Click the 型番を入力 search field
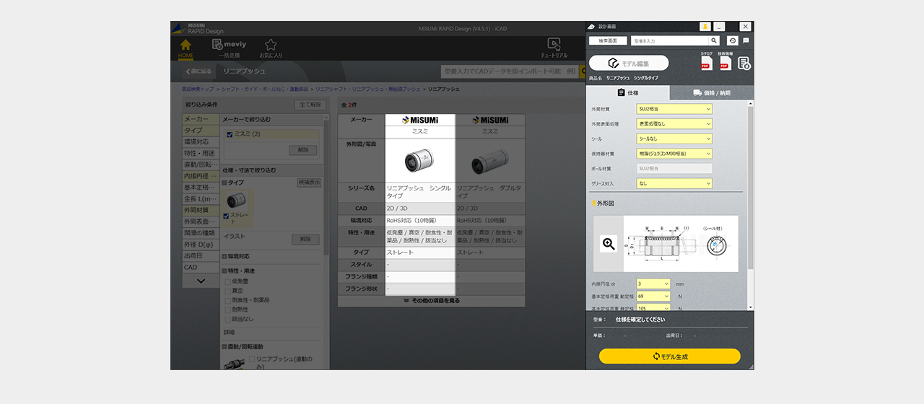Screen dimensions: 924x404 tap(668, 41)
